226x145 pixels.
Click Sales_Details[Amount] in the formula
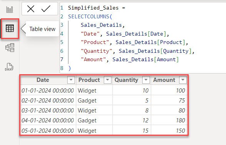(146, 59)
